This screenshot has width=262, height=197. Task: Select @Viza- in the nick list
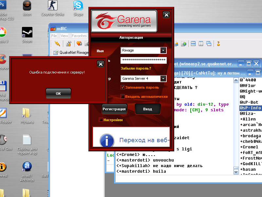(248, 113)
